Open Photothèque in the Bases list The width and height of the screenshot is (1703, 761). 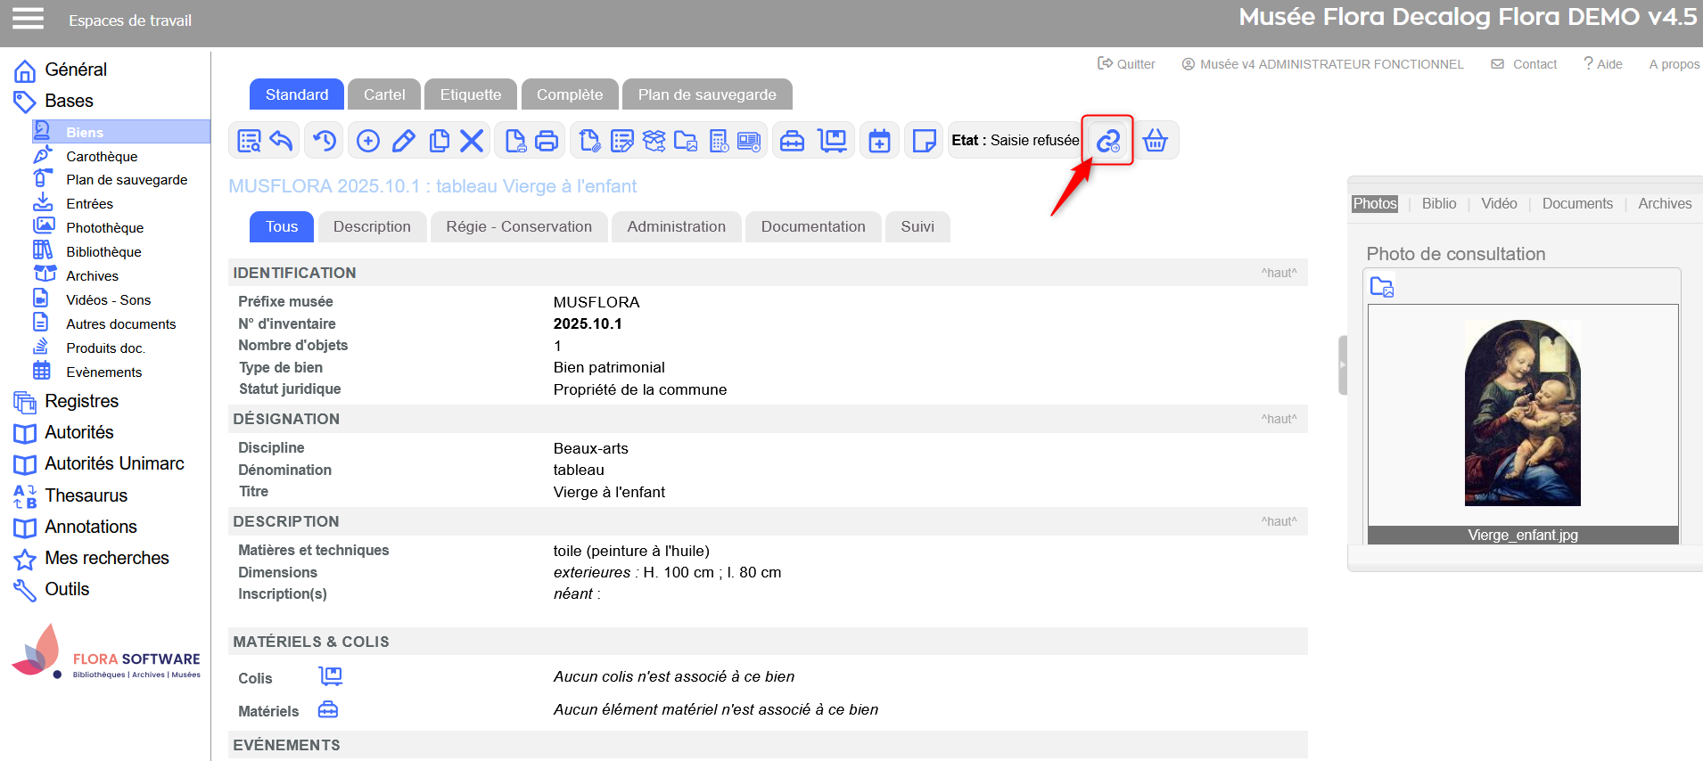pos(104,228)
